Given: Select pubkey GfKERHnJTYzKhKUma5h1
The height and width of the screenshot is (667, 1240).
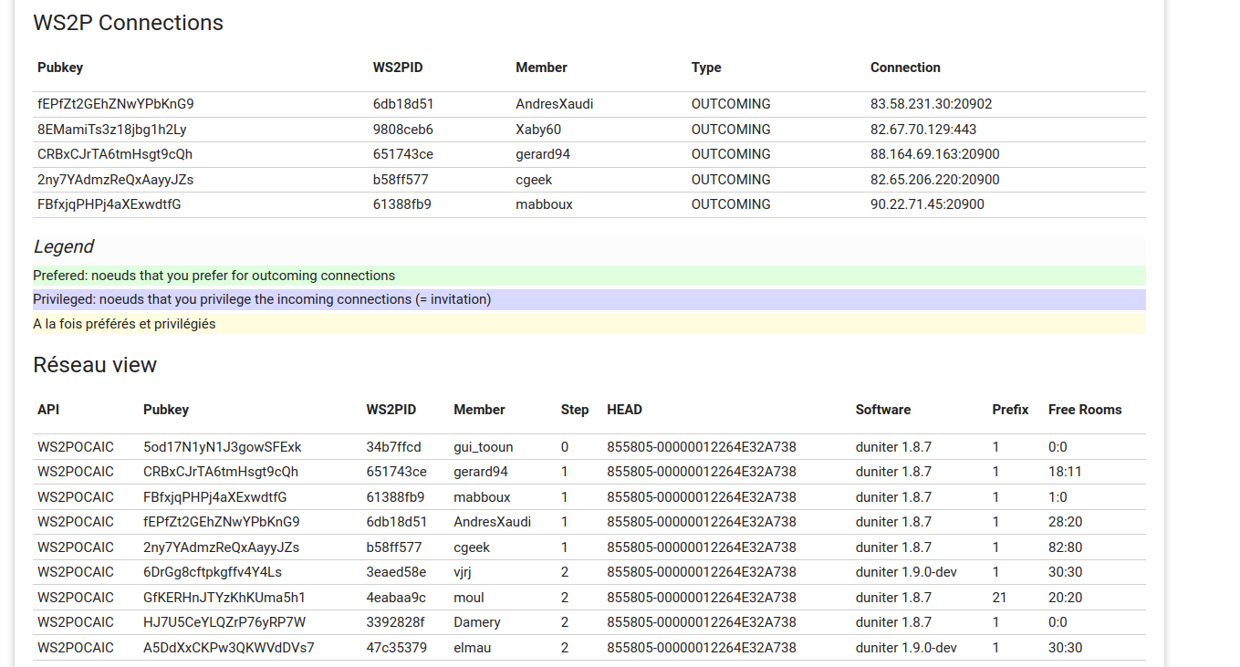Looking at the screenshot, I should coord(224,598).
